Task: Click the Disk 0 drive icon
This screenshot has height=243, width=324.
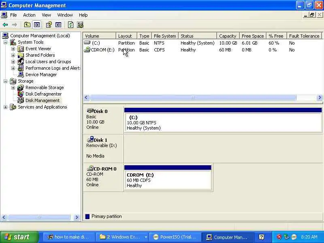Action: [x=90, y=111]
